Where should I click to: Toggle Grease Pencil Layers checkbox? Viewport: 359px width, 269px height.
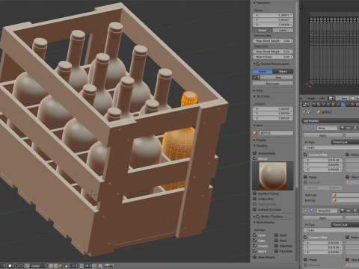pos(258,64)
